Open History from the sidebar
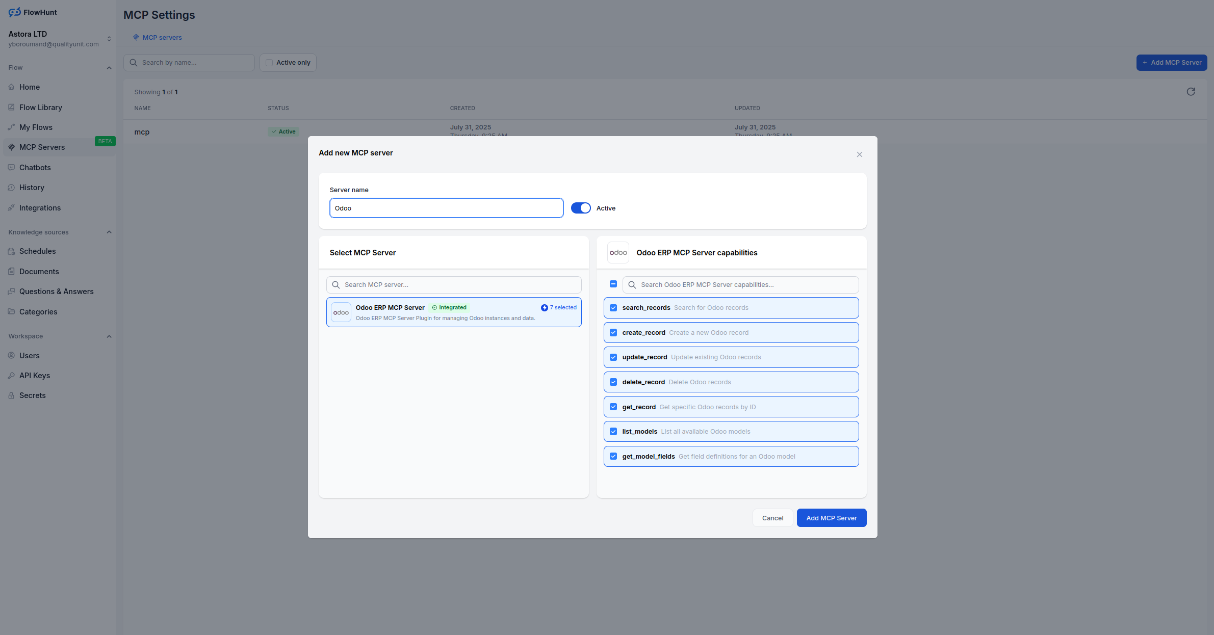1214x635 pixels. pyautogui.click(x=32, y=188)
